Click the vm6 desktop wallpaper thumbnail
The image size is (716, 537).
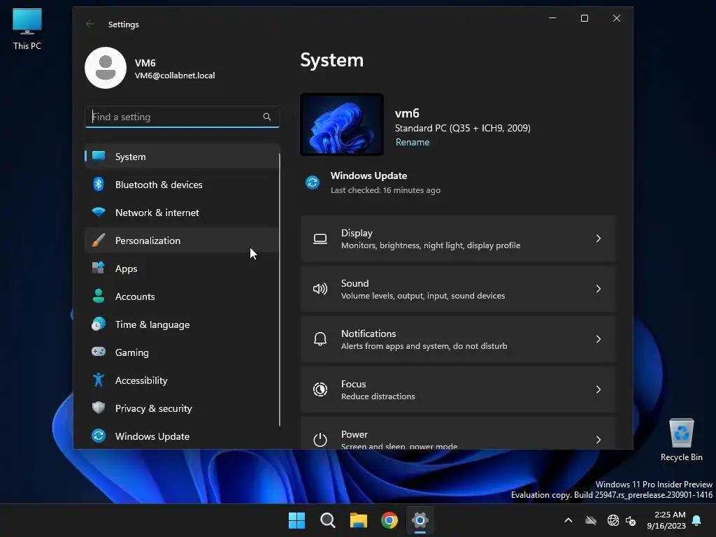[x=341, y=124]
